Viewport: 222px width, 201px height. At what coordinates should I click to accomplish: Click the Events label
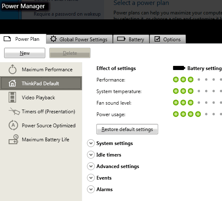pos(104,178)
